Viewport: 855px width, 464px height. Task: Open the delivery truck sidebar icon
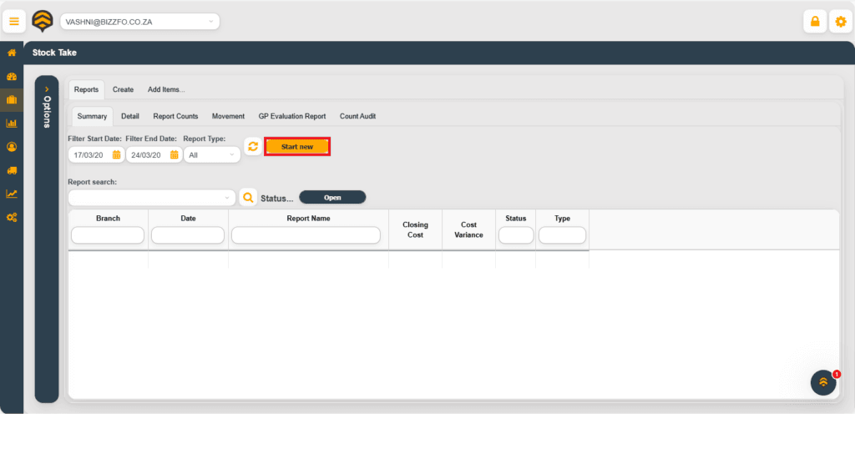12,170
